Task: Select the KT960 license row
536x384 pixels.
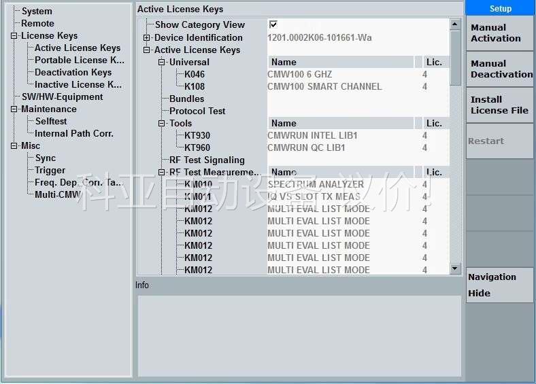Action: point(197,148)
